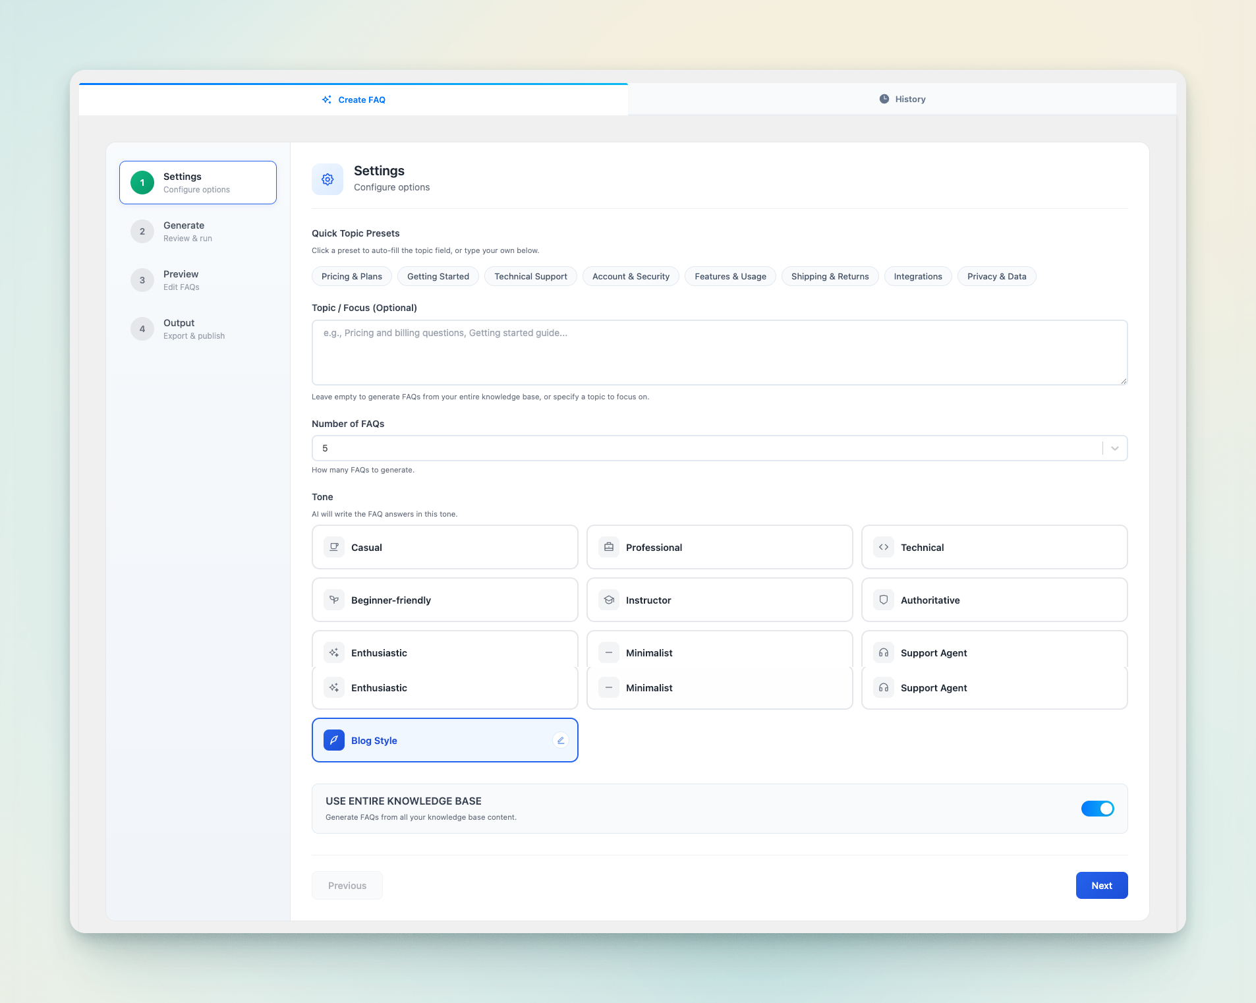Click the Next button
Viewport: 1256px width, 1003px height.
(x=1100, y=885)
